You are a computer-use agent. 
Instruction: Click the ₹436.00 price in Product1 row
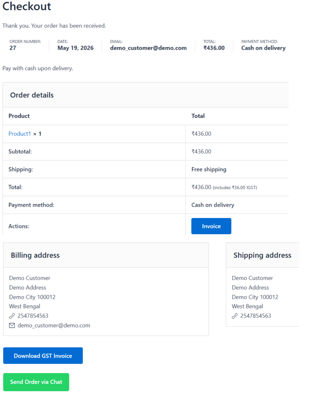point(201,134)
